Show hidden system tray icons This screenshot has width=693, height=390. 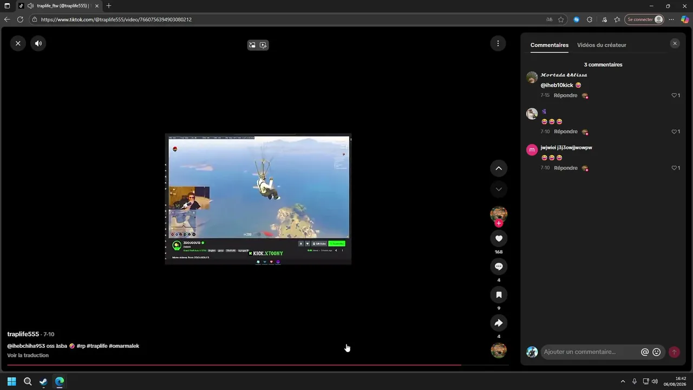[623, 381]
